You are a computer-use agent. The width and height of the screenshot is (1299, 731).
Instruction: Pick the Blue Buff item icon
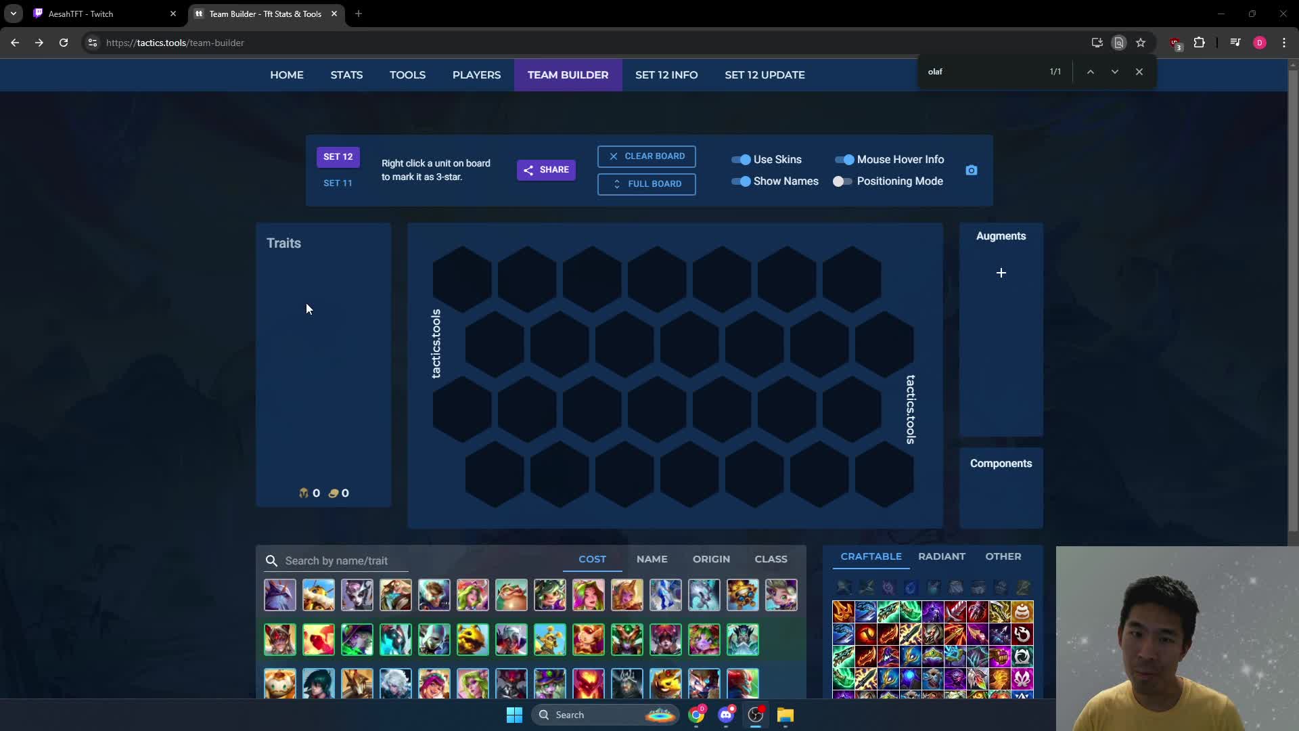click(x=910, y=678)
